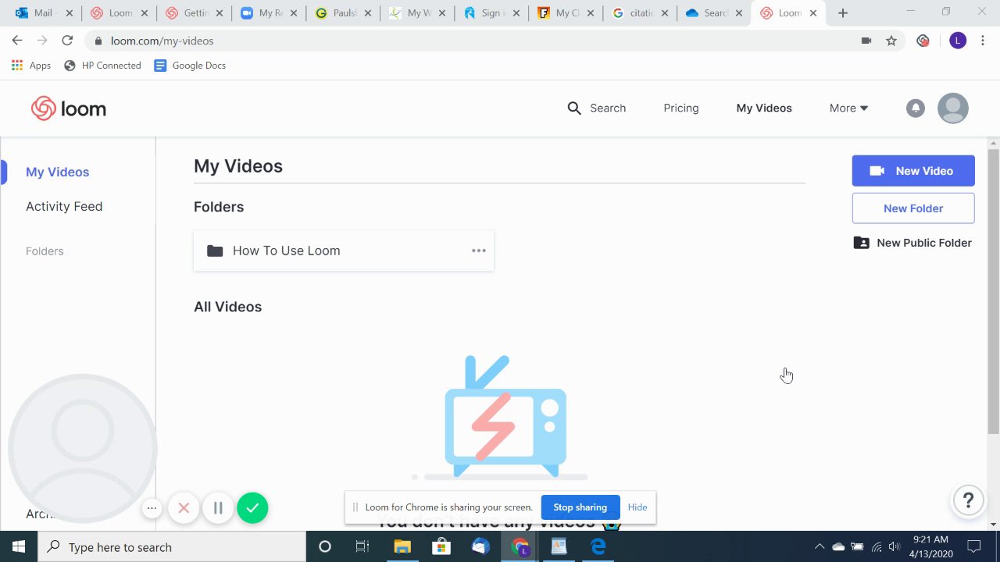Viewport: 1000px width, 562px height.
Task: Hide the screen sharing notice
Action: tap(637, 507)
